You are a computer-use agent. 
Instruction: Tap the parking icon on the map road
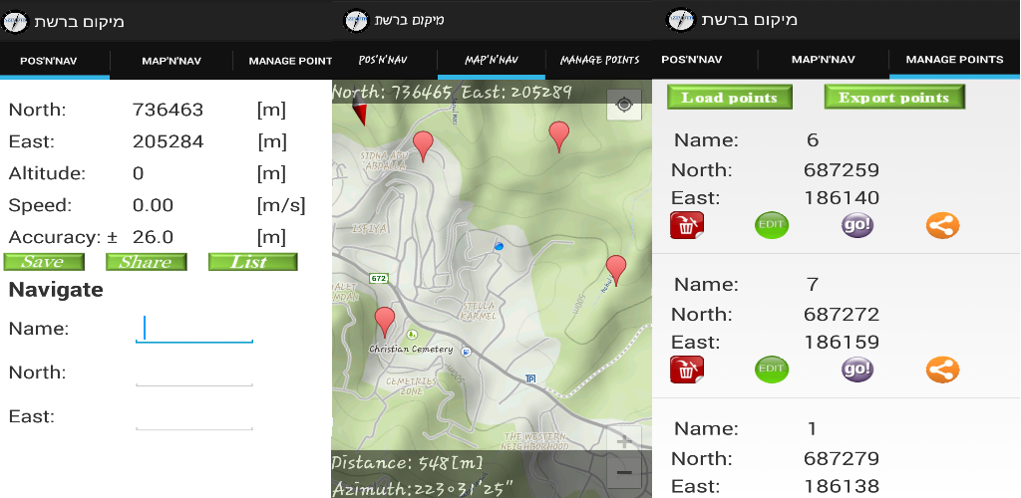530,378
